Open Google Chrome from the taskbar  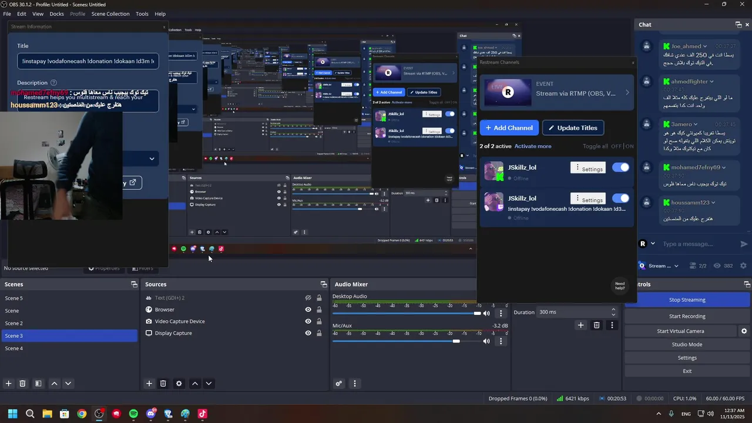82,414
